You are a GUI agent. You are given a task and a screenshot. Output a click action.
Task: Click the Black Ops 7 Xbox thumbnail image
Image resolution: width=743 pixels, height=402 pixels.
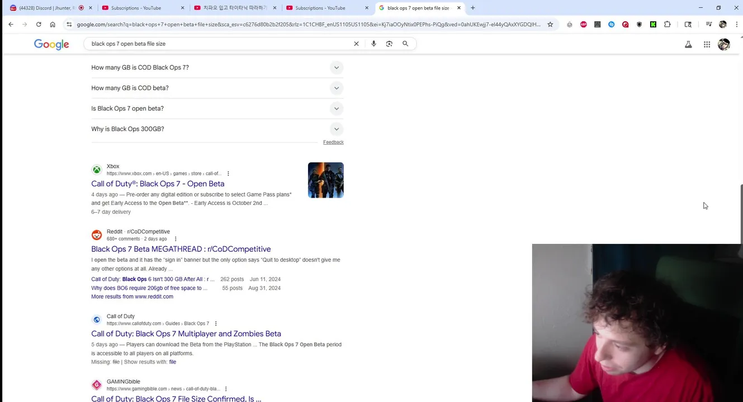325,180
